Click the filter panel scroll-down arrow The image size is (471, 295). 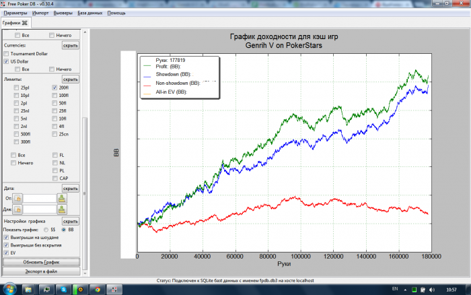(85, 273)
